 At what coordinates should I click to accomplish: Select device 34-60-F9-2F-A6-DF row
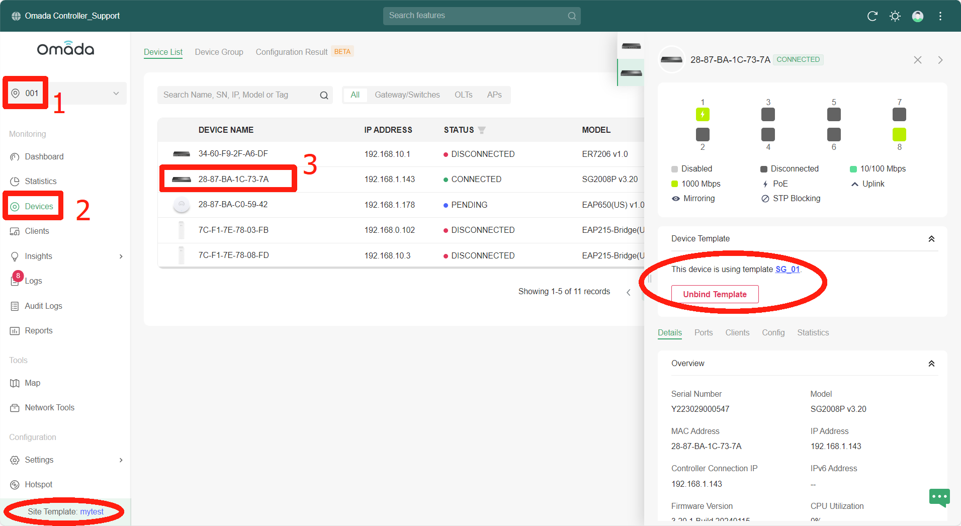click(x=401, y=154)
